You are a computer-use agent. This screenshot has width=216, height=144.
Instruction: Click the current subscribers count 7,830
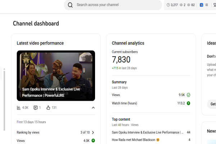pos(121,60)
